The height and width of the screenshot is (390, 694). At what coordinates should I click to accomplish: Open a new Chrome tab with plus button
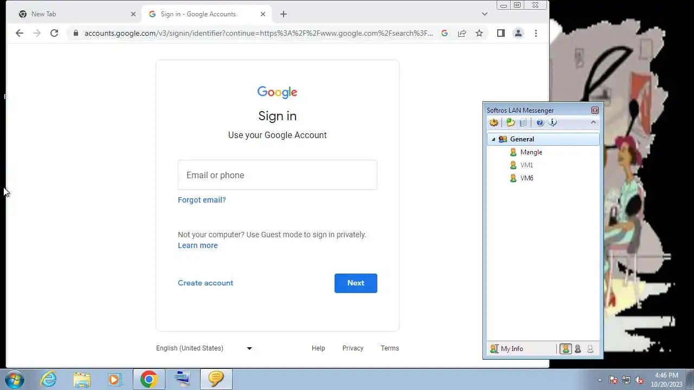click(283, 14)
